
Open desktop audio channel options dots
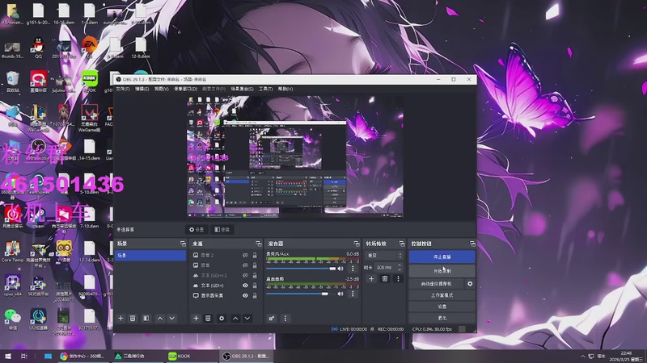(353, 294)
